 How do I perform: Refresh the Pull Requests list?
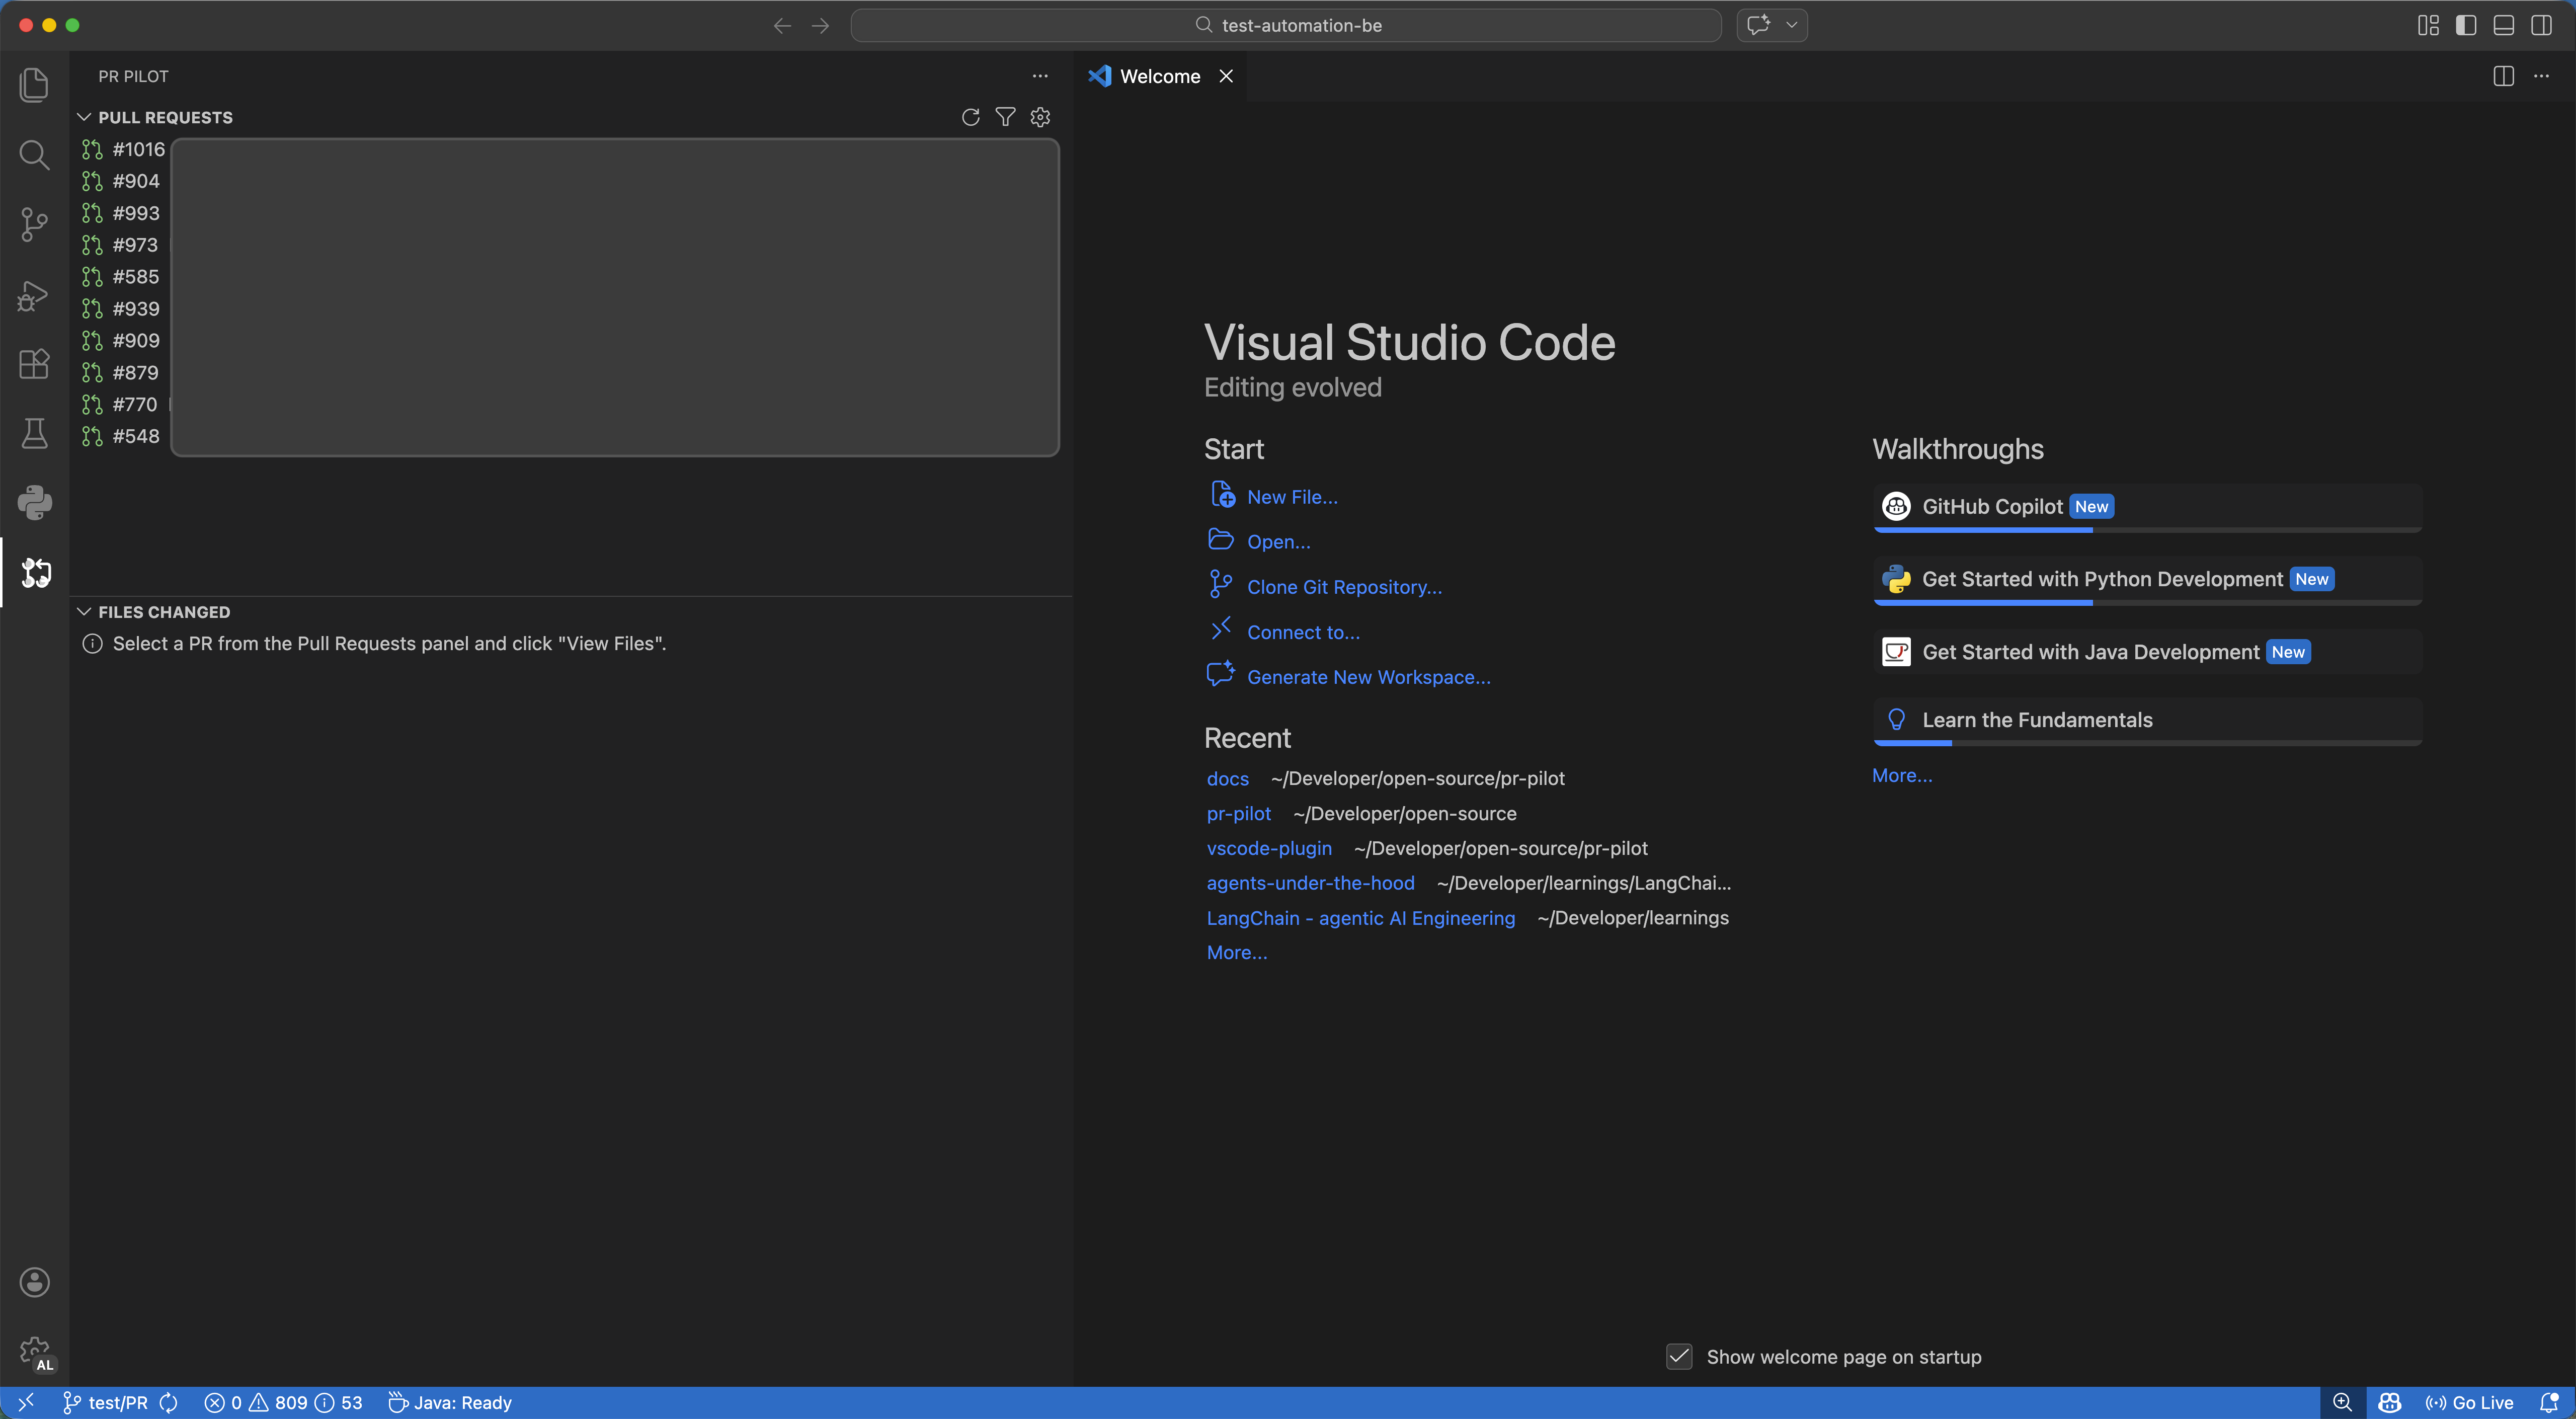pyautogui.click(x=970, y=117)
